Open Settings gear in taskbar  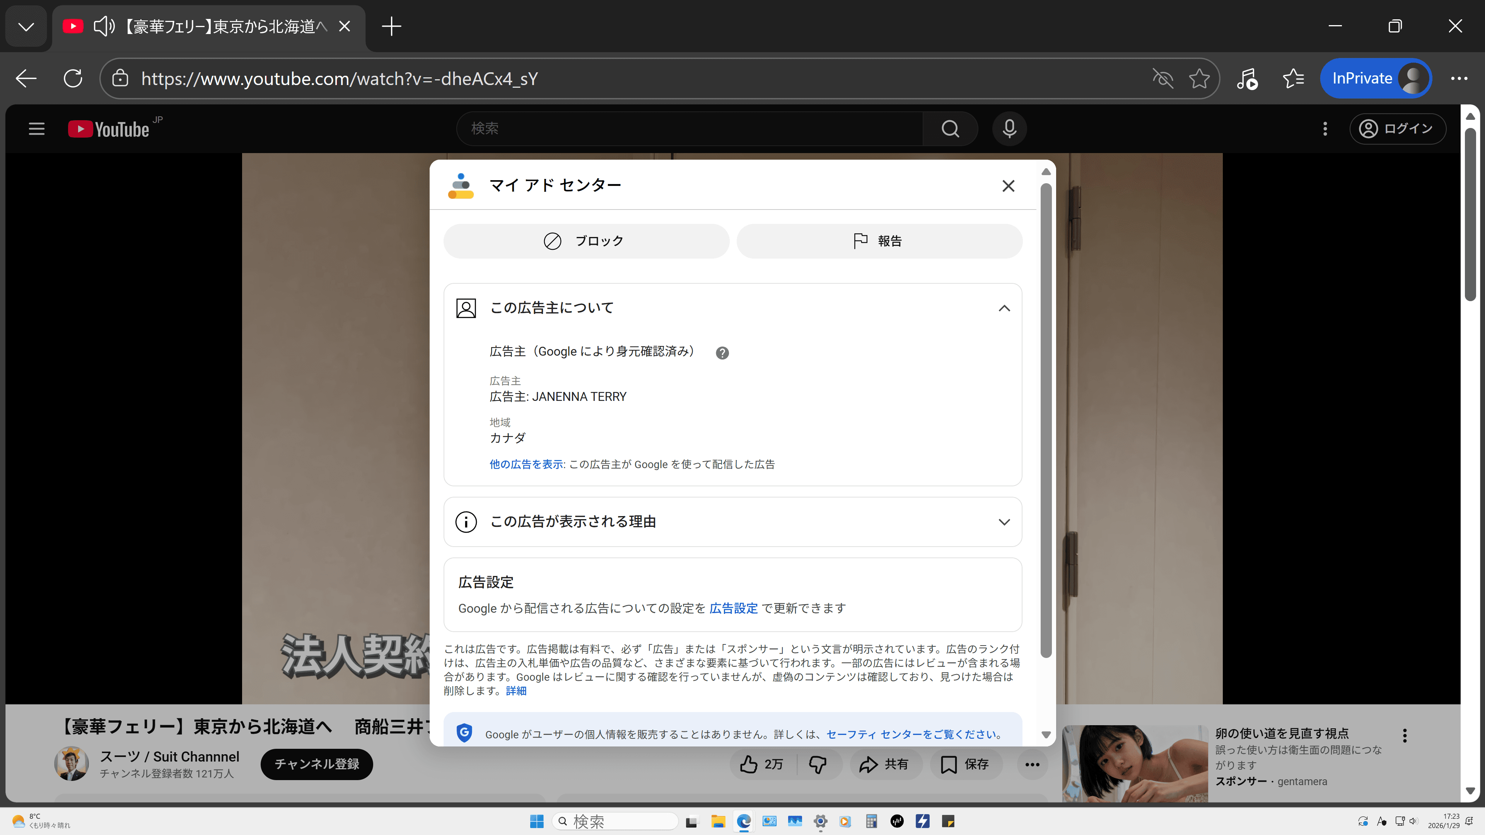(x=820, y=821)
